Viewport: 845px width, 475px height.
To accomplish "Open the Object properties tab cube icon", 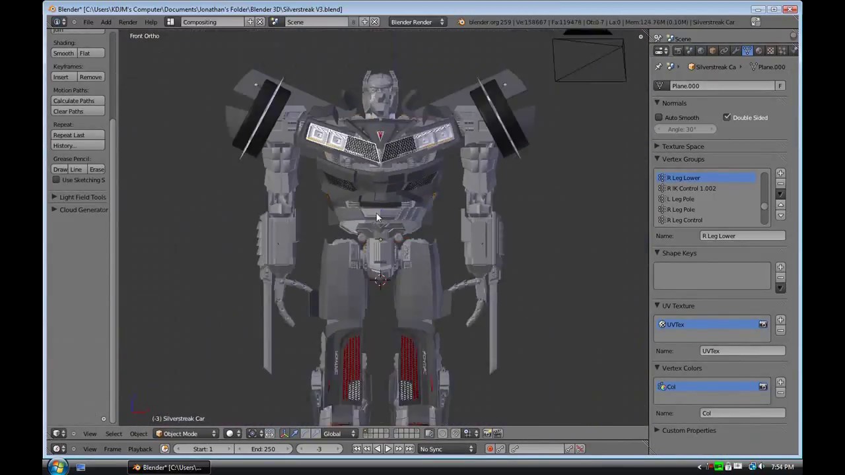I will 712,50.
